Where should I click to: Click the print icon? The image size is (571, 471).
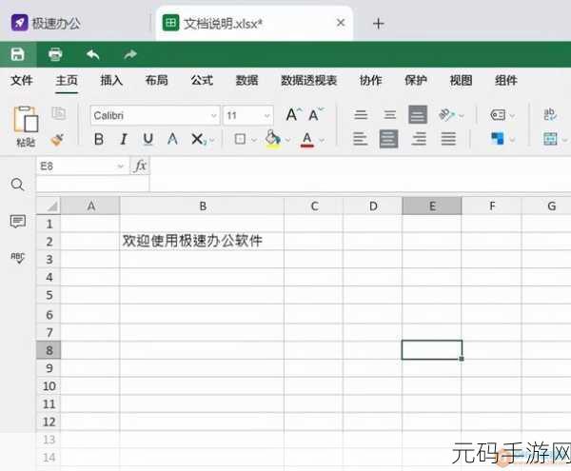[55, 54]
